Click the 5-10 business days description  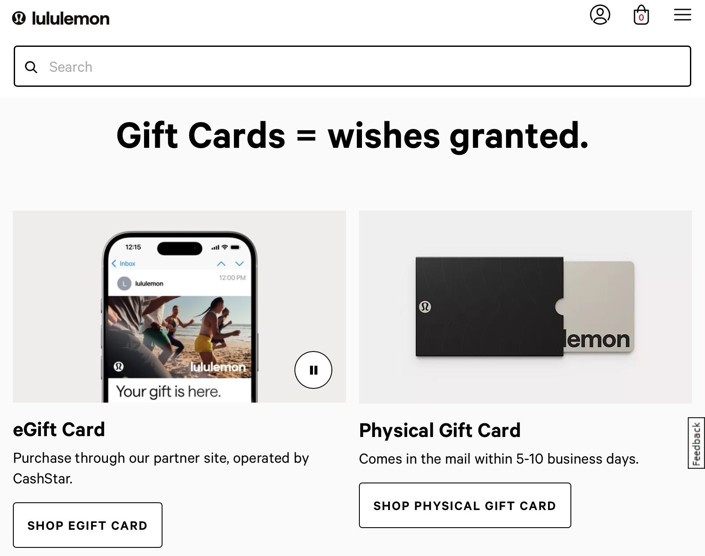pos(499,459)
